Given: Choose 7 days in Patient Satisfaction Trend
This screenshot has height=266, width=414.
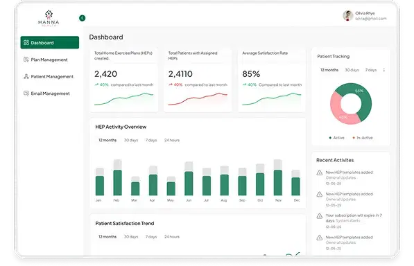Looking at the screenshot, I should [x=151, y=237].
